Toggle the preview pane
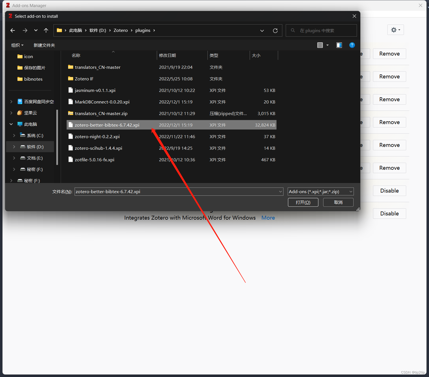Image resolution: width=429 pixels, height=377 pixels. (x=339, y=45)
